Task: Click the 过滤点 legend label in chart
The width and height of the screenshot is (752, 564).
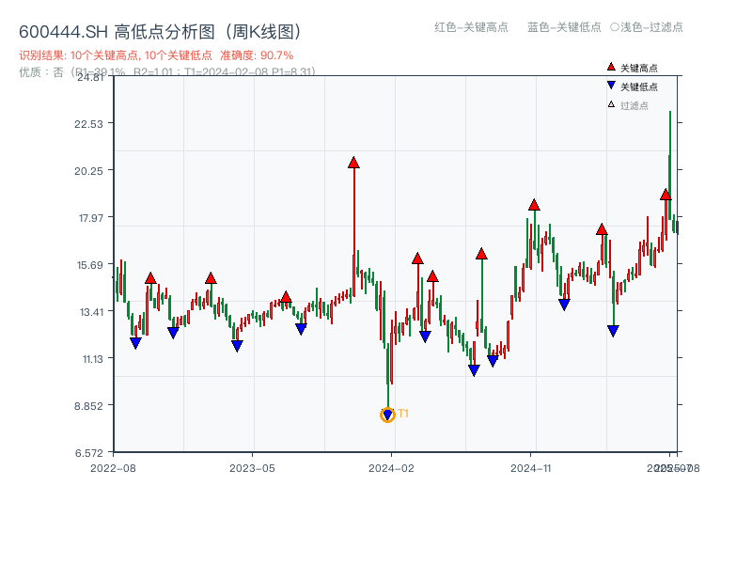Action: click(634, 105)
